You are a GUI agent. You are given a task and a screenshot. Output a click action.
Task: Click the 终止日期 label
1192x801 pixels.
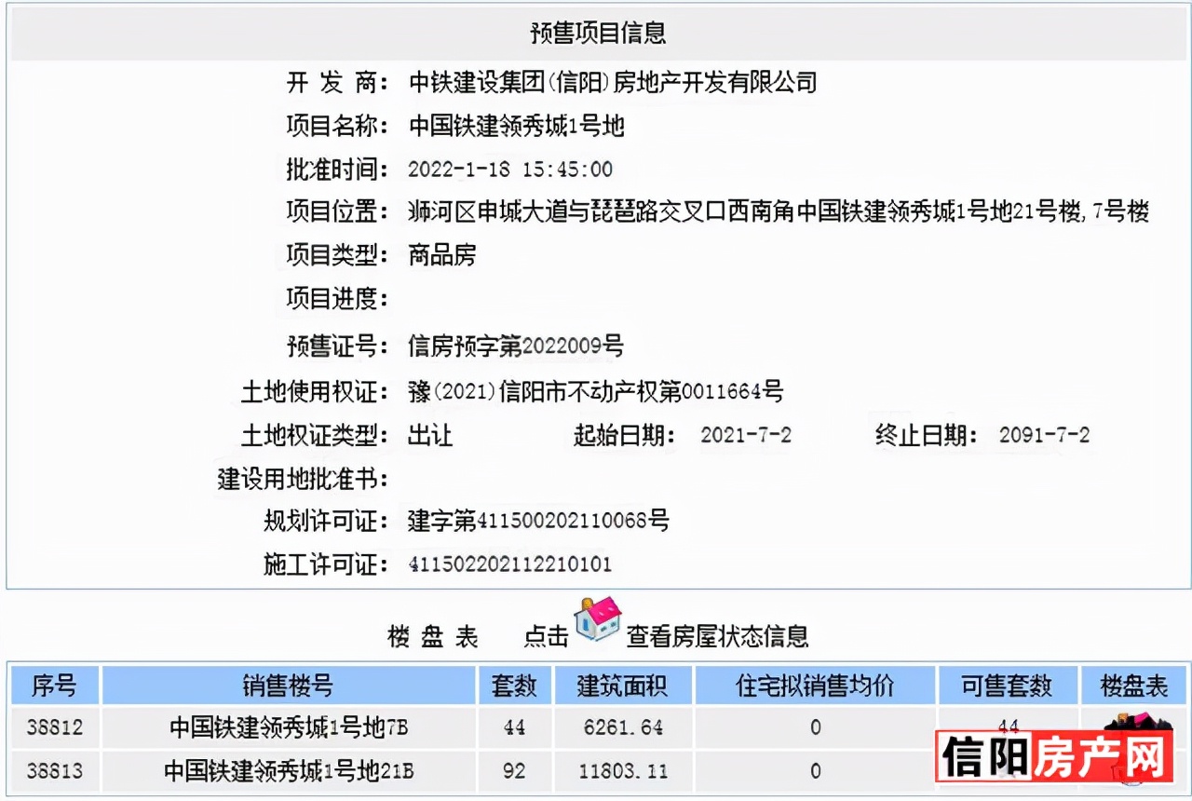(x=927, y=435)
